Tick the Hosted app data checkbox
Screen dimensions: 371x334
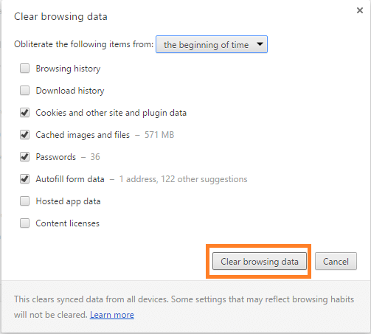[24, 201]
